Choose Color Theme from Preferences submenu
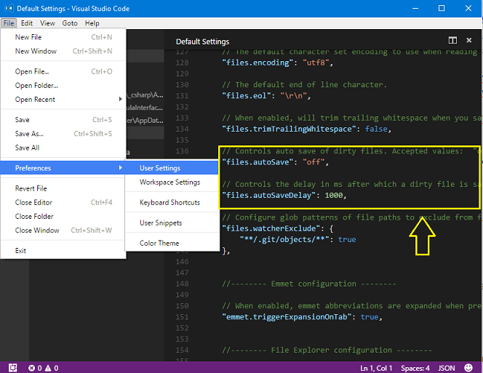Viewport: 483px width, 373px height. tap(172, 243)
